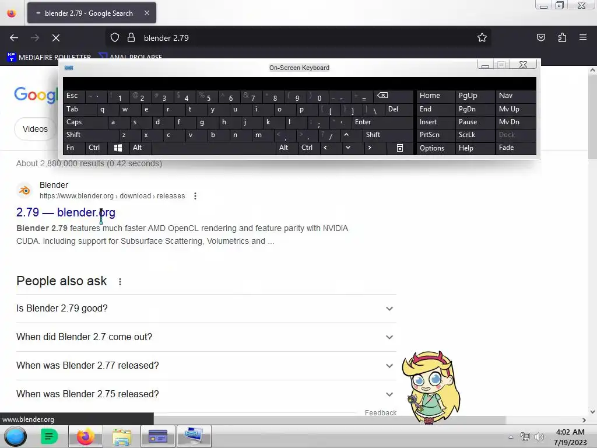The width and height of the screenshot is (597, 448).
Task: Bookmark this page with the star icon
Action: tap(482, 38)
